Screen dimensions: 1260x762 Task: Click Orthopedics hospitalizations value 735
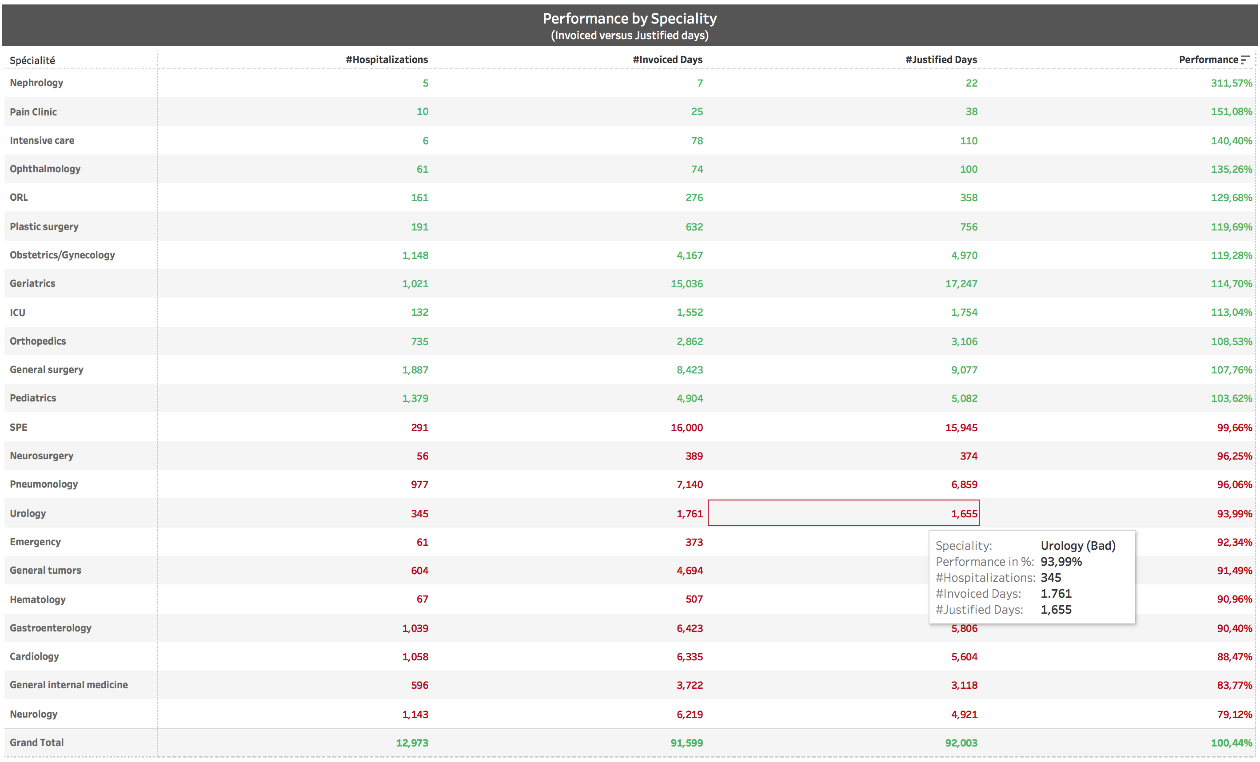tap(420, 341)
